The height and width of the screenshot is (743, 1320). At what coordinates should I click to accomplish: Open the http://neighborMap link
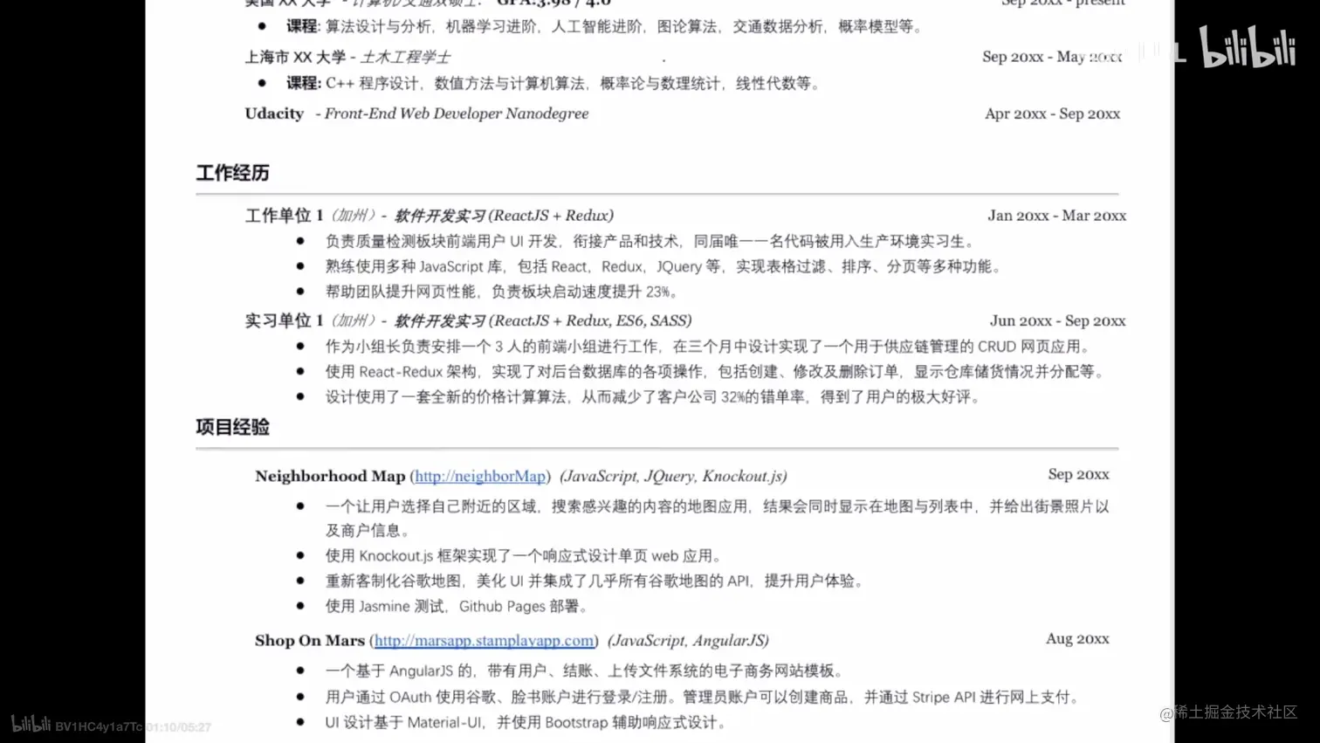pos(480,476)
